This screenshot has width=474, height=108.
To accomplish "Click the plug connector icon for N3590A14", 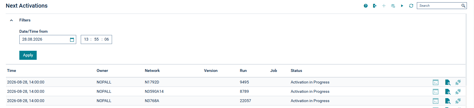I will (x=458, y=92).
